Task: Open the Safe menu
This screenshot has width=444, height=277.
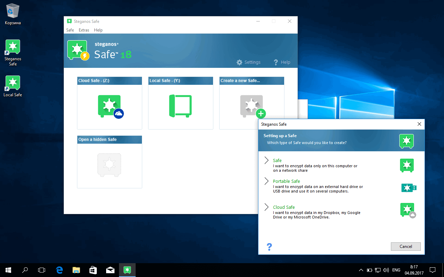Action: coord(70,30)
